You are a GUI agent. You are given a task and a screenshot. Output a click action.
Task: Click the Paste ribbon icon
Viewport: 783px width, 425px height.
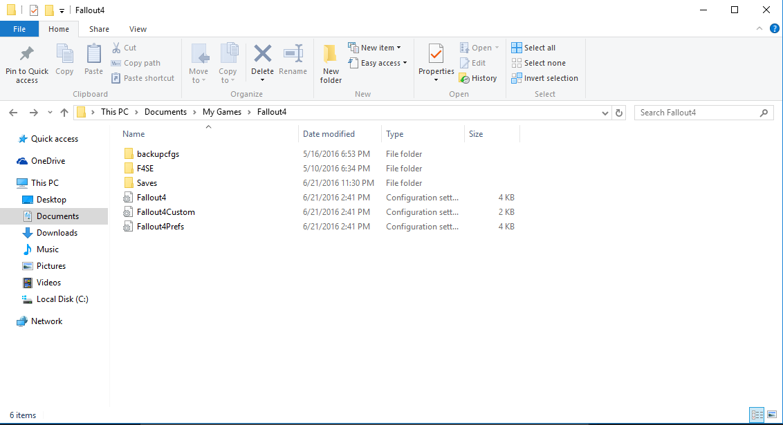coord(93,60)
